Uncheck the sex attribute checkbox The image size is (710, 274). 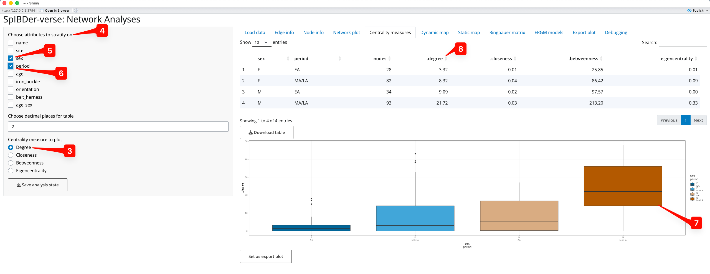pos(11,58)
